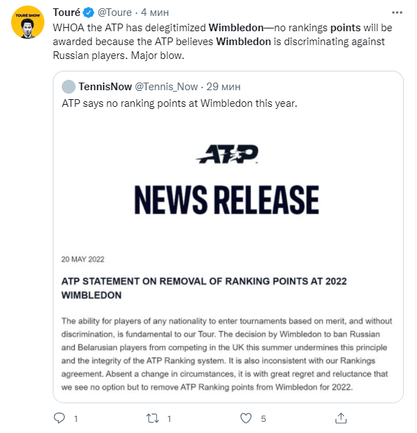Click the ATP statement heading on ranking points
Viewport: 417px width, 433px height.
tap(203, 287)
